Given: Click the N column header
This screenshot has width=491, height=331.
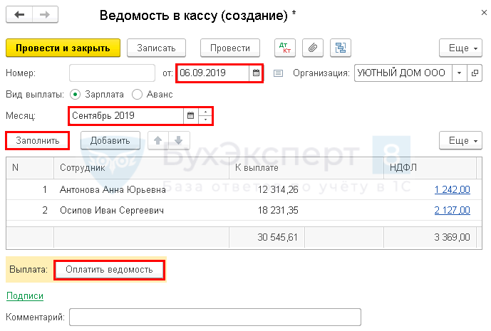Looking at the screenshot, I should tap(30, 168).
